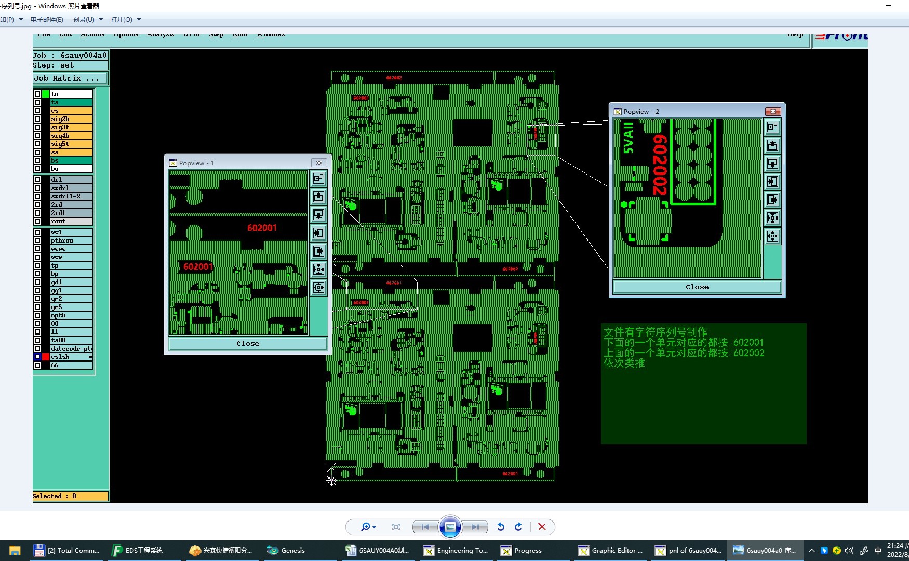
Task: Toggle checkbox for layer 'cs'
Action: (x=37, y=111)
